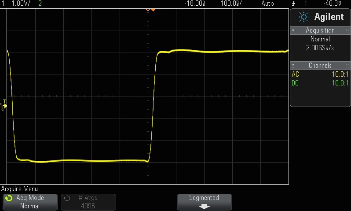The height and width of the screenshot is (211, 351).
Task: Click the green rotary icon on Acq Mode
Action: tap(9, 199)
